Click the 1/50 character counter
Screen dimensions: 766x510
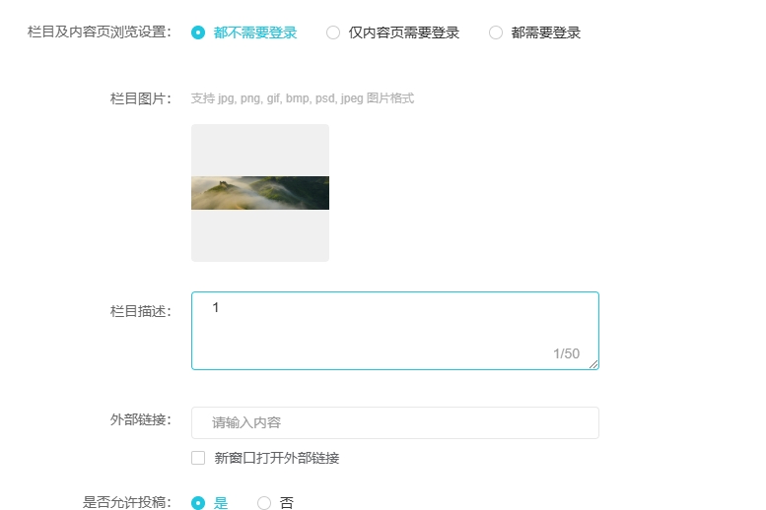(x=566, y=353)
